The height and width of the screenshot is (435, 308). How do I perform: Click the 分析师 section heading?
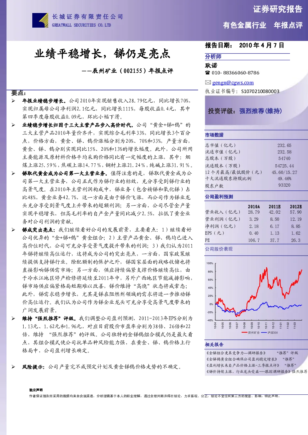(x=213, y=56)
